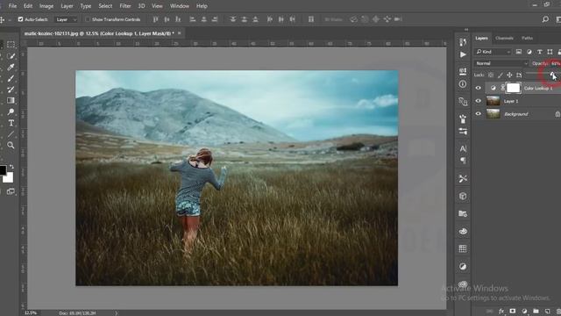Image resolution: width=561 pixels, height=316 pixels.
Task: Filter for adjustment layers icon
Action: coord(529,52)
